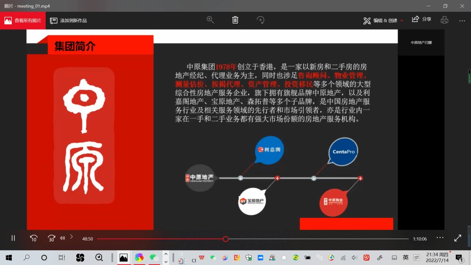
Task: Toggle the volume speaker icon in player
Action: tap(62, 238)
